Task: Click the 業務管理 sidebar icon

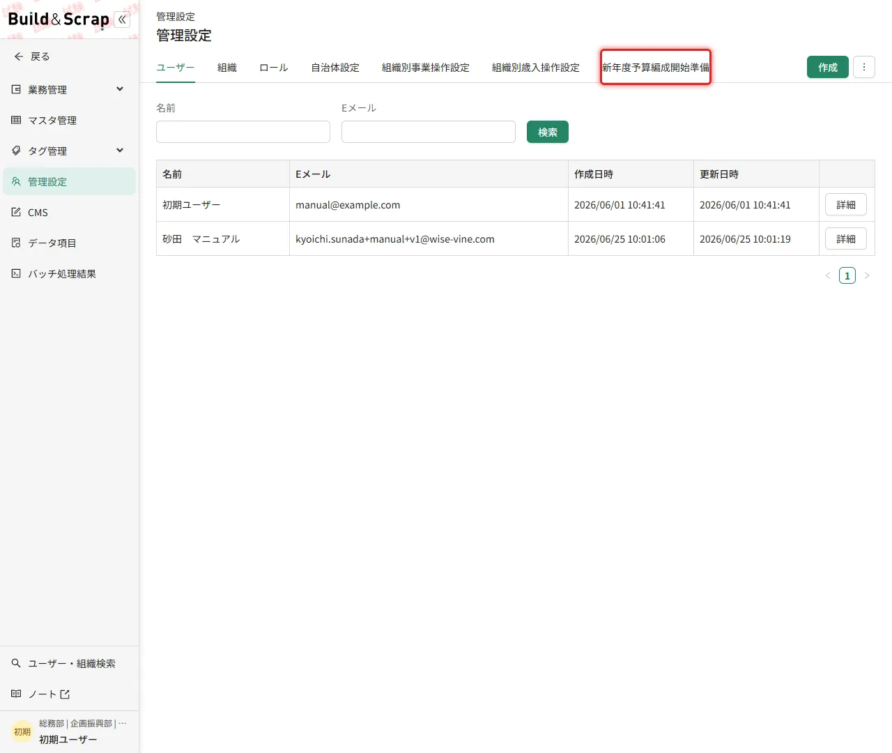Action: (16, 89)
